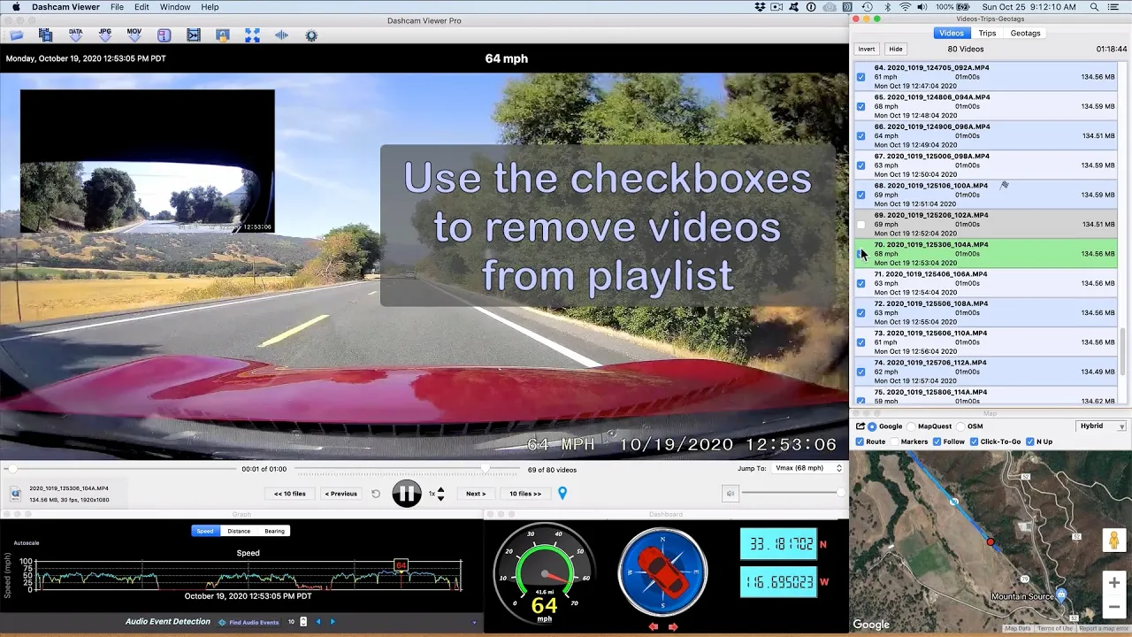
Task: Toggle the Route checkbox on map
Action: click(x=860, y=441)
